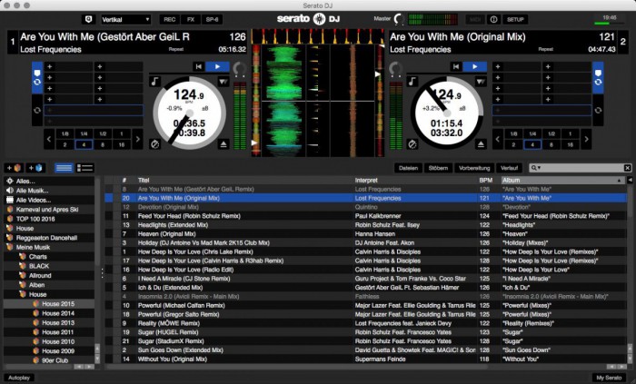The height and width of the screenshot is (384, 636).
Task: Add a new crate
Action: pos(14,168)
